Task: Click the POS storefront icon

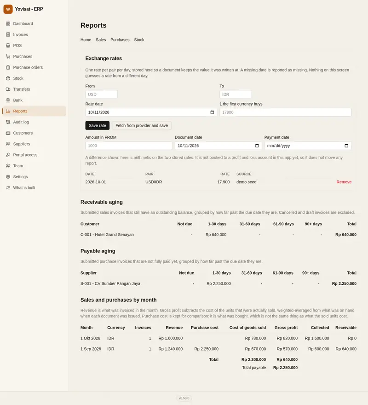Action: (8, 46)
